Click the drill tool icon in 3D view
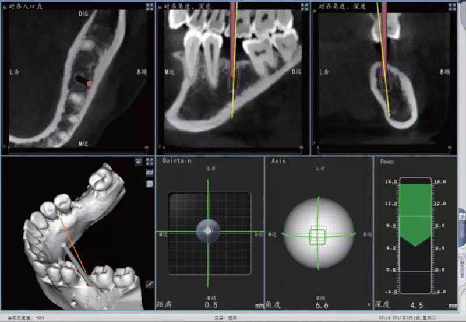The image size is (466, 322). point(149,284)
